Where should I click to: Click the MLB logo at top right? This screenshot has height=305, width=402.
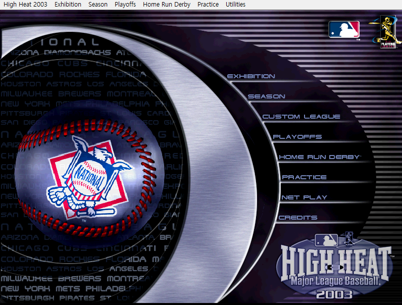coord(344,30)
